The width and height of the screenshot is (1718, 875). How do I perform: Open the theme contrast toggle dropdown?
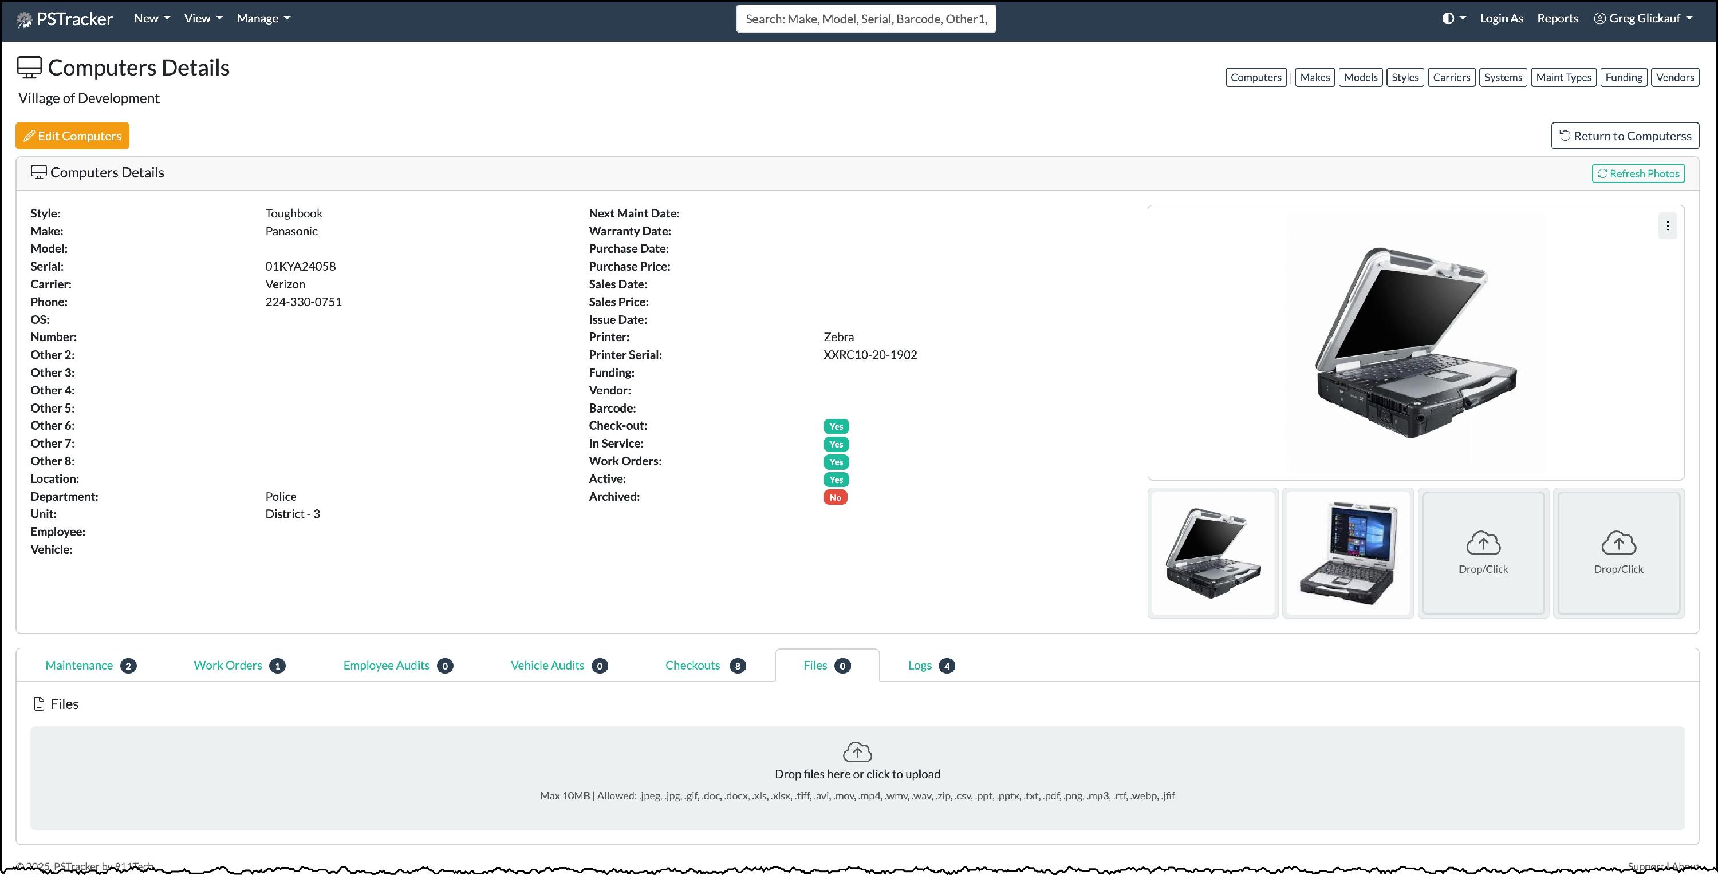tap(1453, 19)
